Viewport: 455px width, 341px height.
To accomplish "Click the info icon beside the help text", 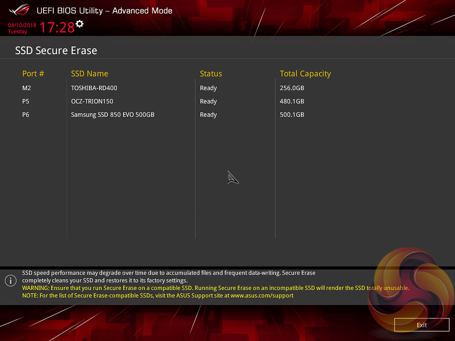I will [x=11, y=281].
